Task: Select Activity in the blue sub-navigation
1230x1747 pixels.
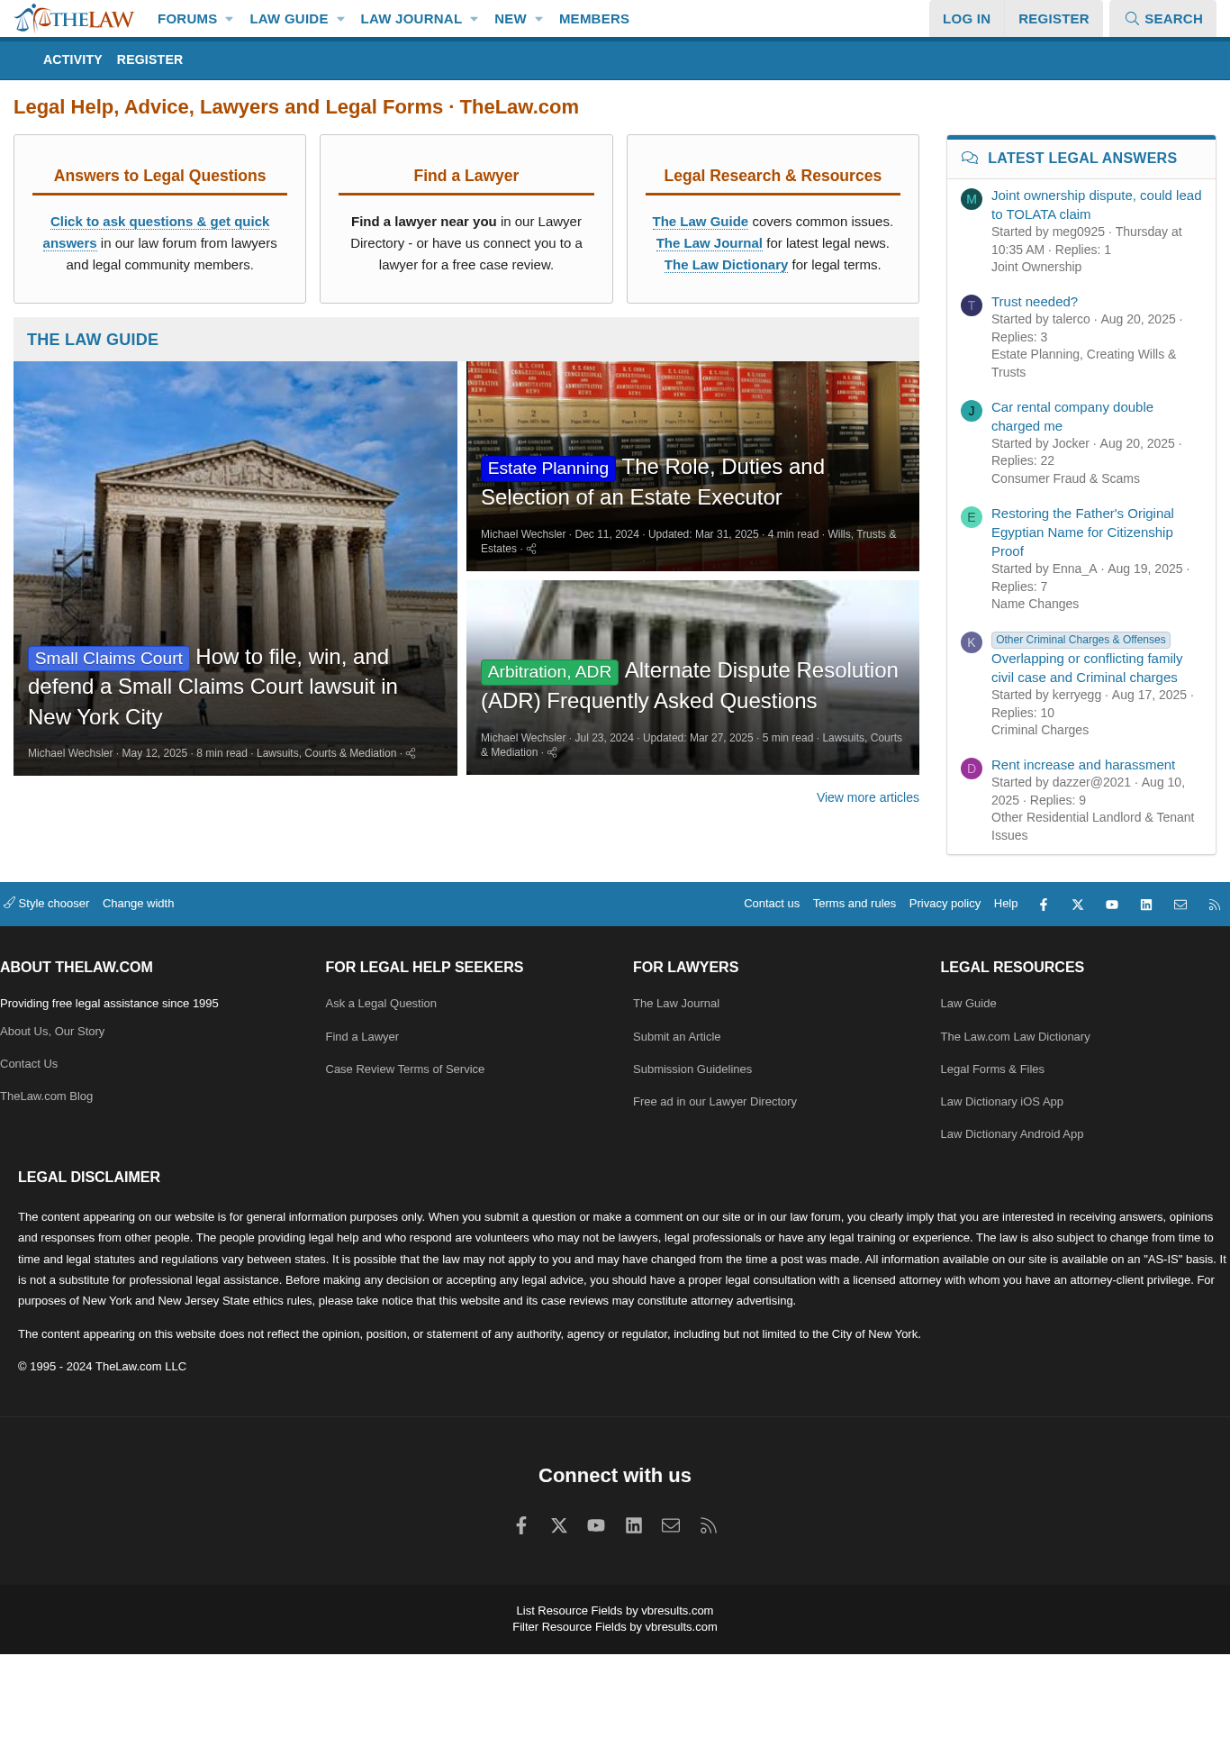Action: [x=73, y=59]
